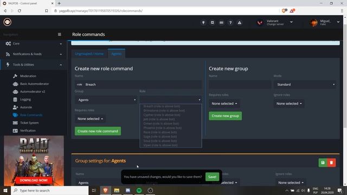The height and width of the screenshot is (195, 347).
Task: Bookmark this page icon
Action: click(47, 11)
